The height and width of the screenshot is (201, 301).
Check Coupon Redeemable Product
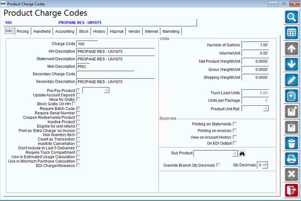(78, 117)
